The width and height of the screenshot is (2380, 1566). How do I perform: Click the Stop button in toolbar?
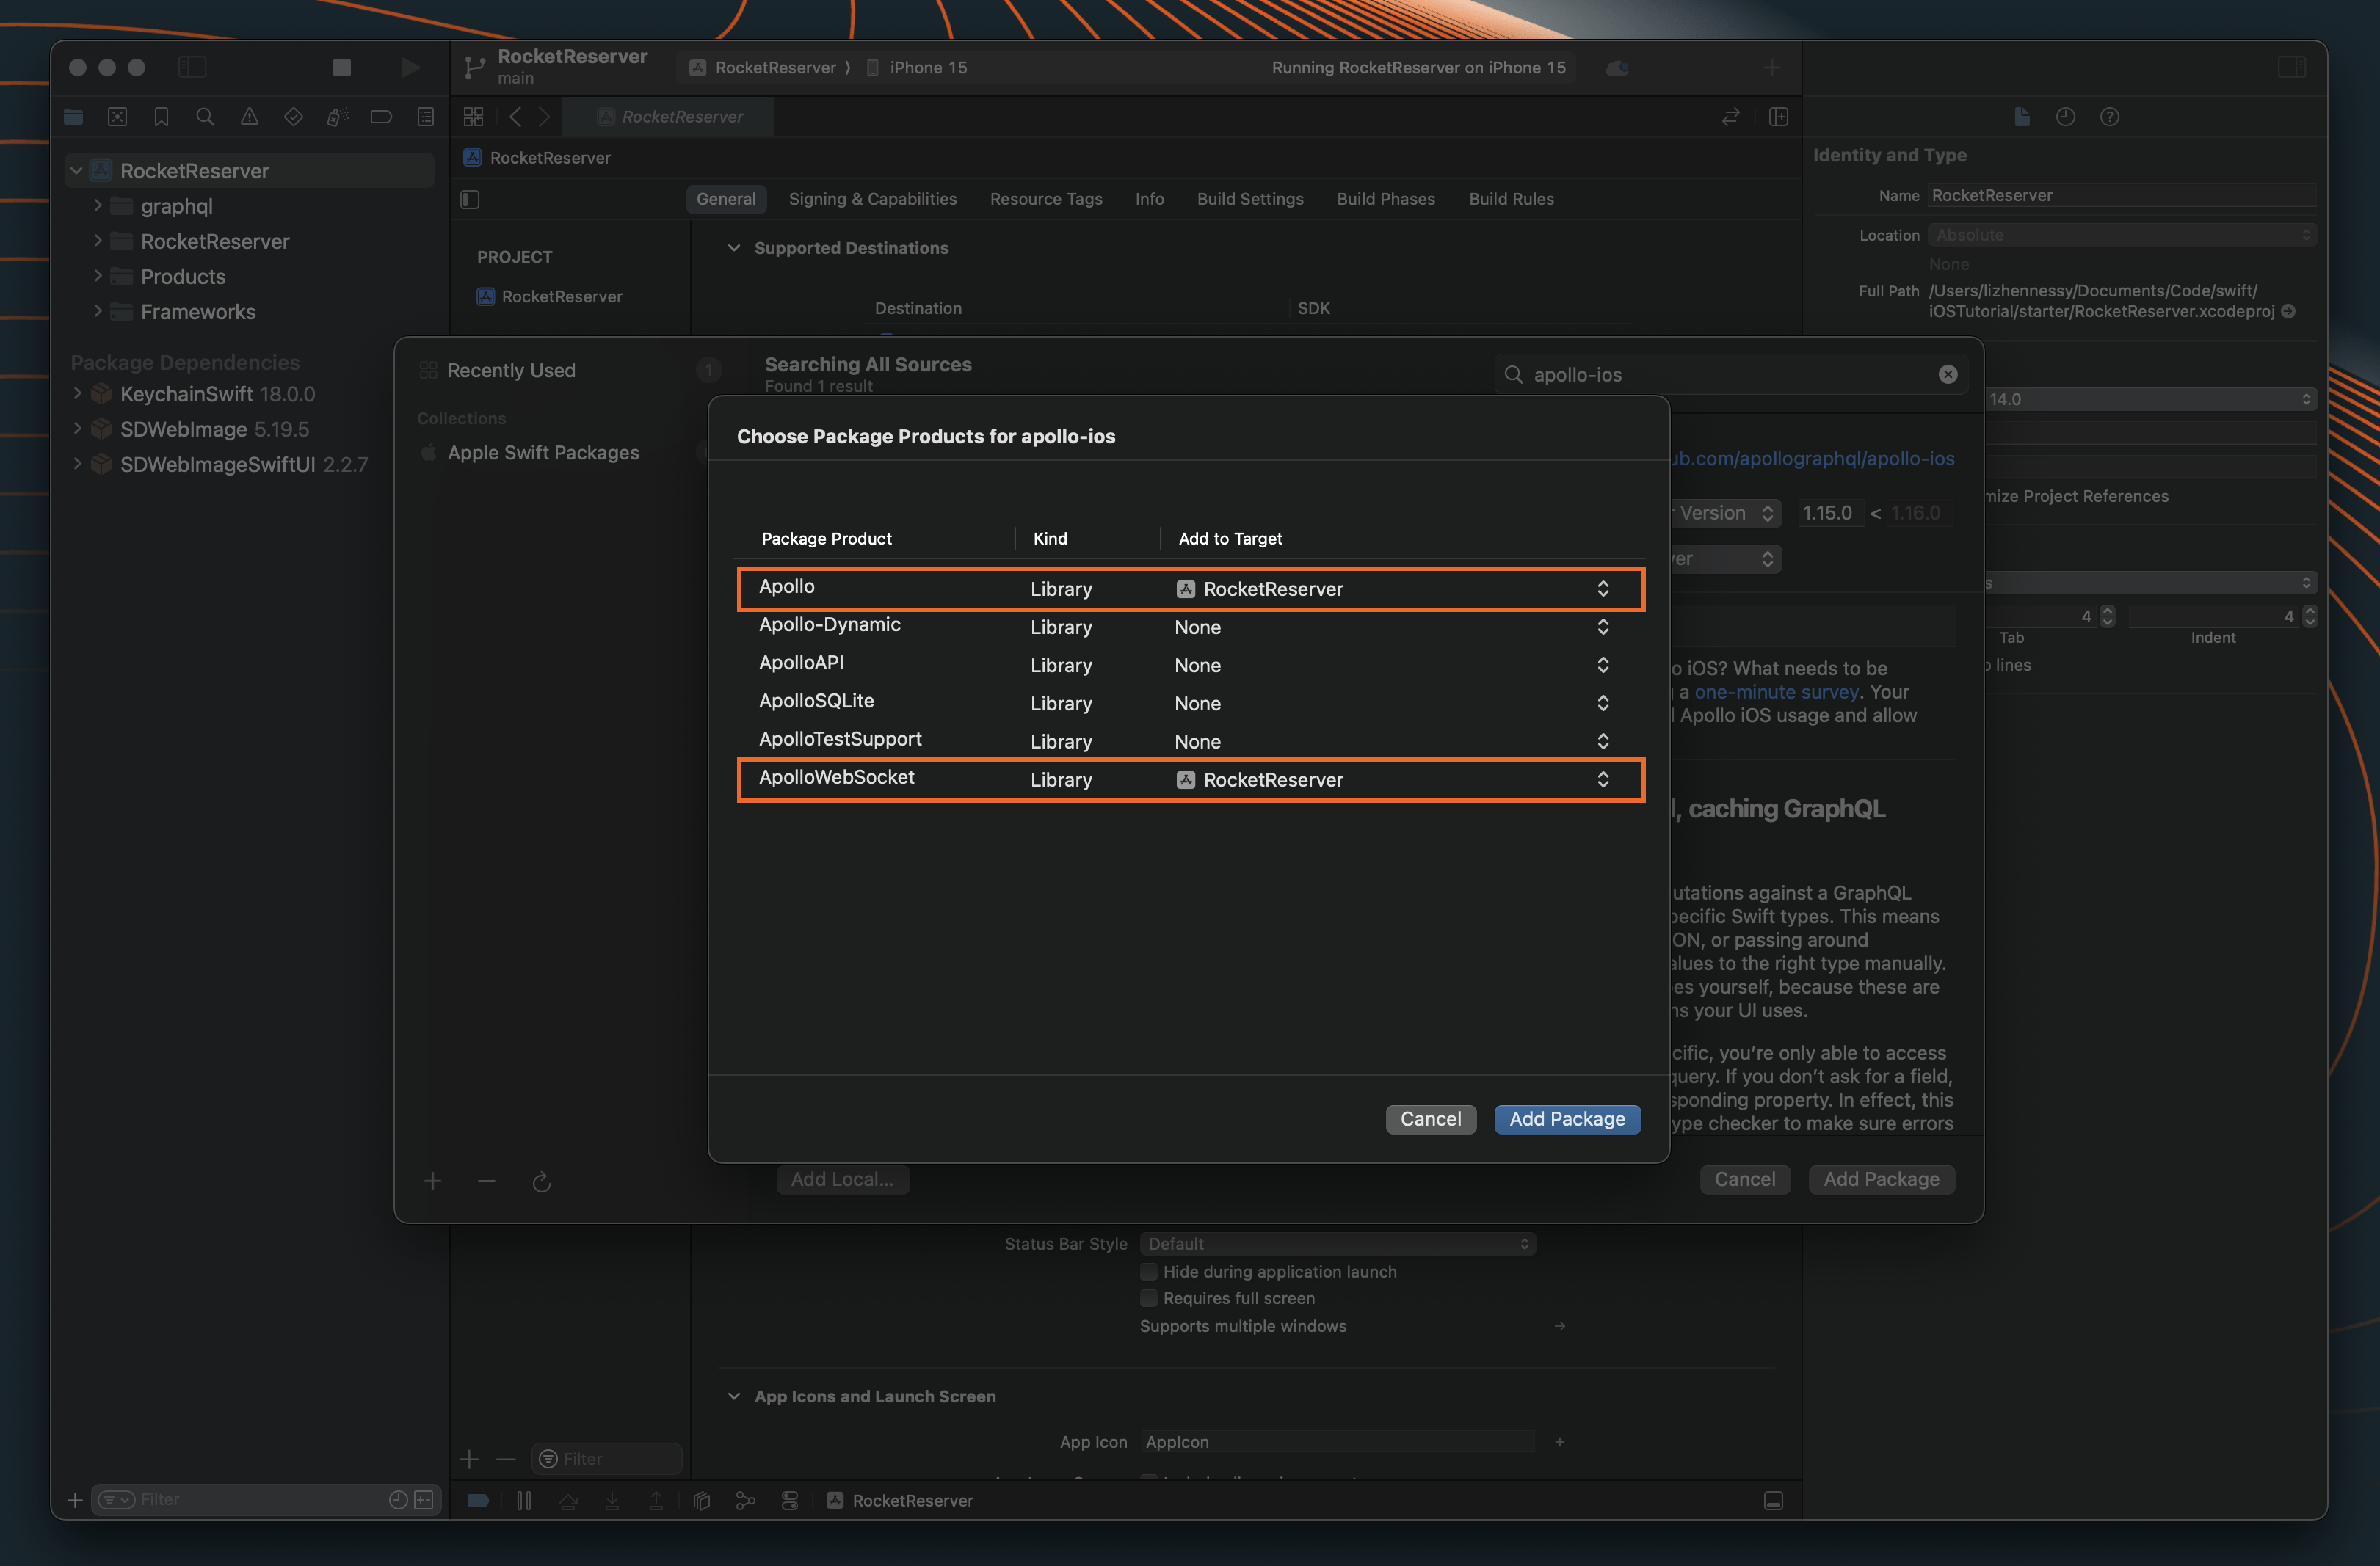[x=341, y=67]
